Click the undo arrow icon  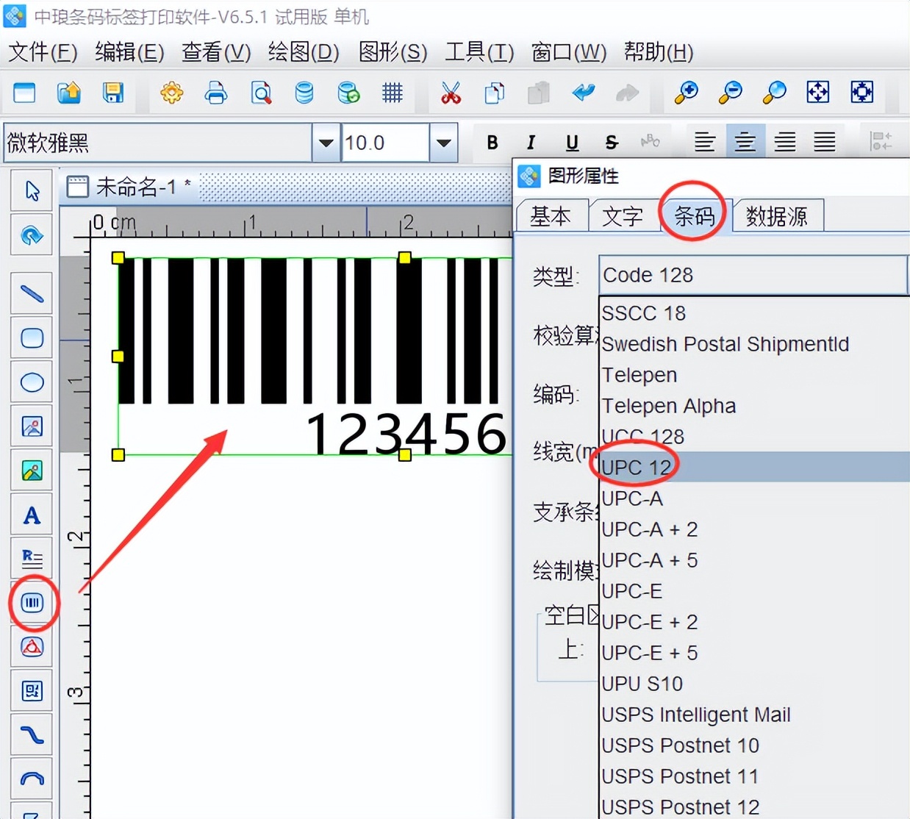584,93
